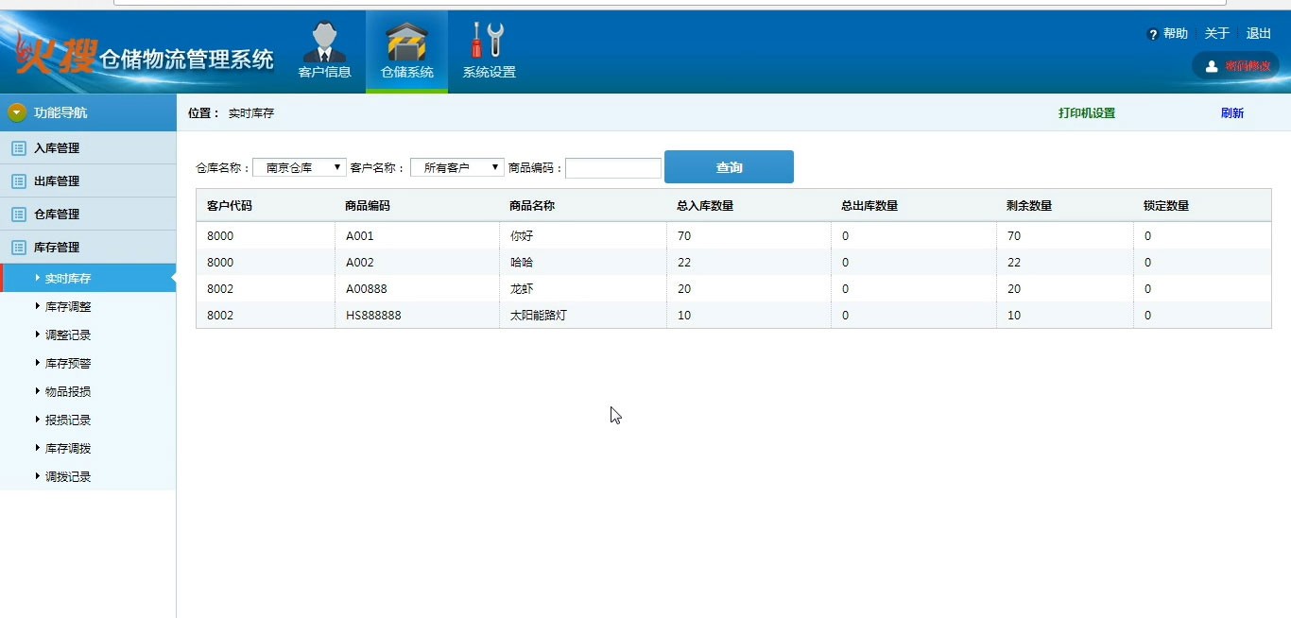Screen dimensions: 1291x618
Task: Collapse the 库存管理 sidebar section
Action: click(x=57, y=248)
